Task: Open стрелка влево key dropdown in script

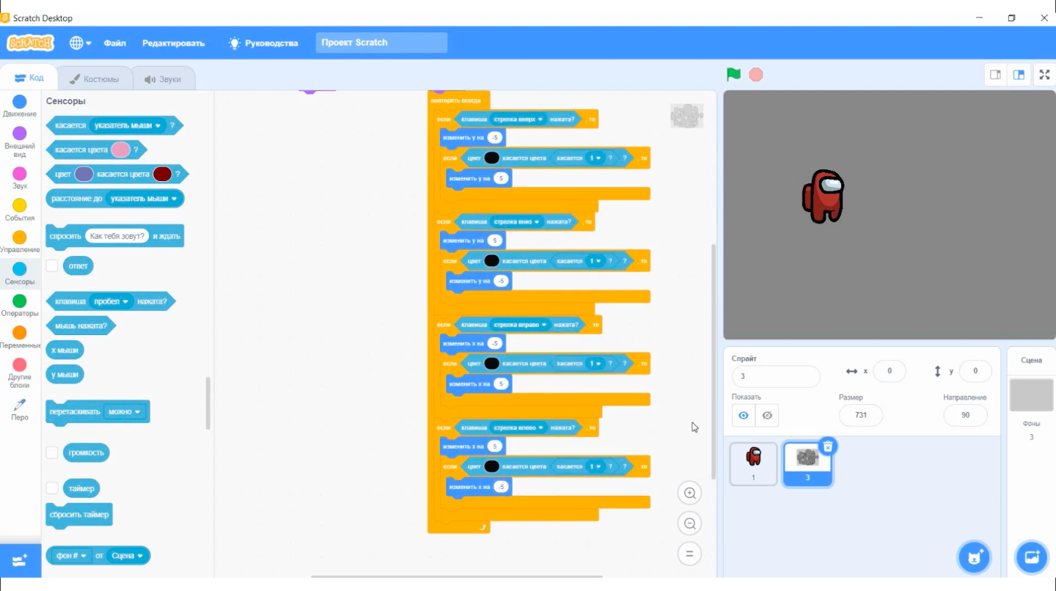Action: [518, 427]
